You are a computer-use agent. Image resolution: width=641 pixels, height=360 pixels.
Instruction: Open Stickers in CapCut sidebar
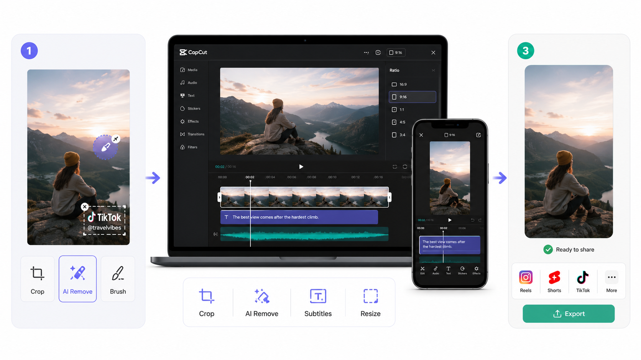click(x=190, y=109)
